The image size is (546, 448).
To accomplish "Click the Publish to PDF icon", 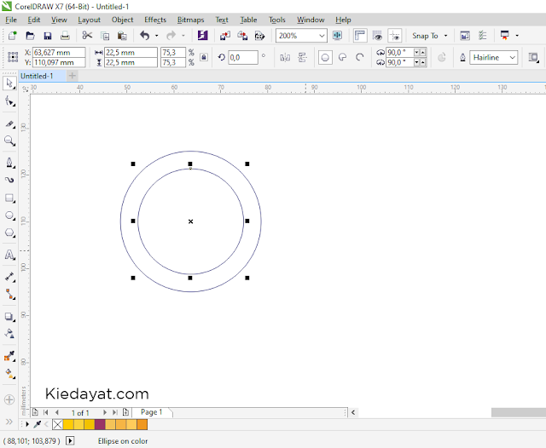I will pos(259,36).
